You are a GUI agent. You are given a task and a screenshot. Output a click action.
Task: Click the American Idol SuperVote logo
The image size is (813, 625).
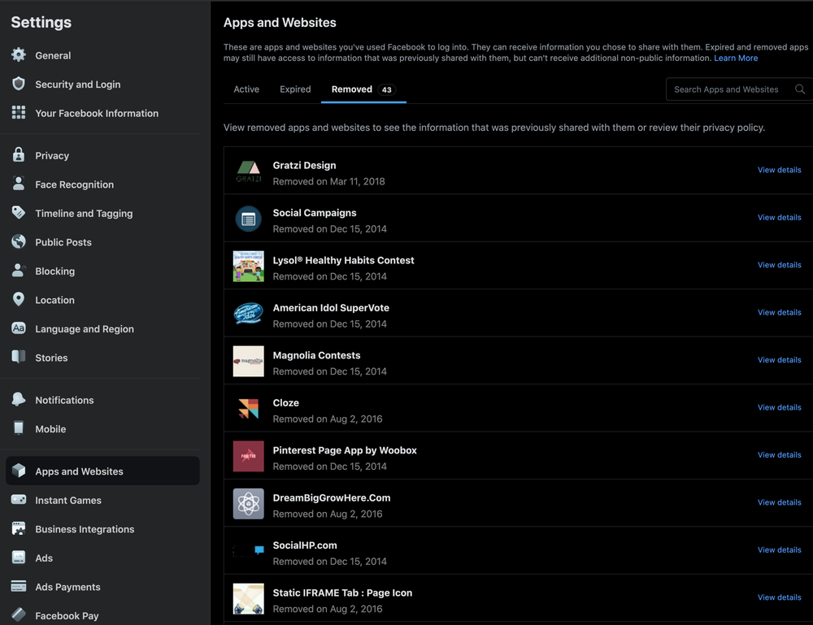[248, 314]
